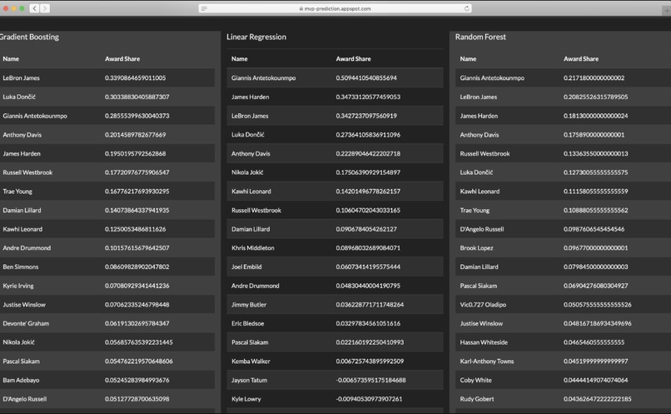Screen dimensions: 671x414
Task: Select James Harden in the Linear Regression table
Action: click(250, 97)
